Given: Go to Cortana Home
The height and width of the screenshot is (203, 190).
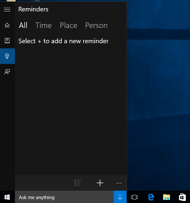Looking at the screenshot, I should tap(7, 25).
